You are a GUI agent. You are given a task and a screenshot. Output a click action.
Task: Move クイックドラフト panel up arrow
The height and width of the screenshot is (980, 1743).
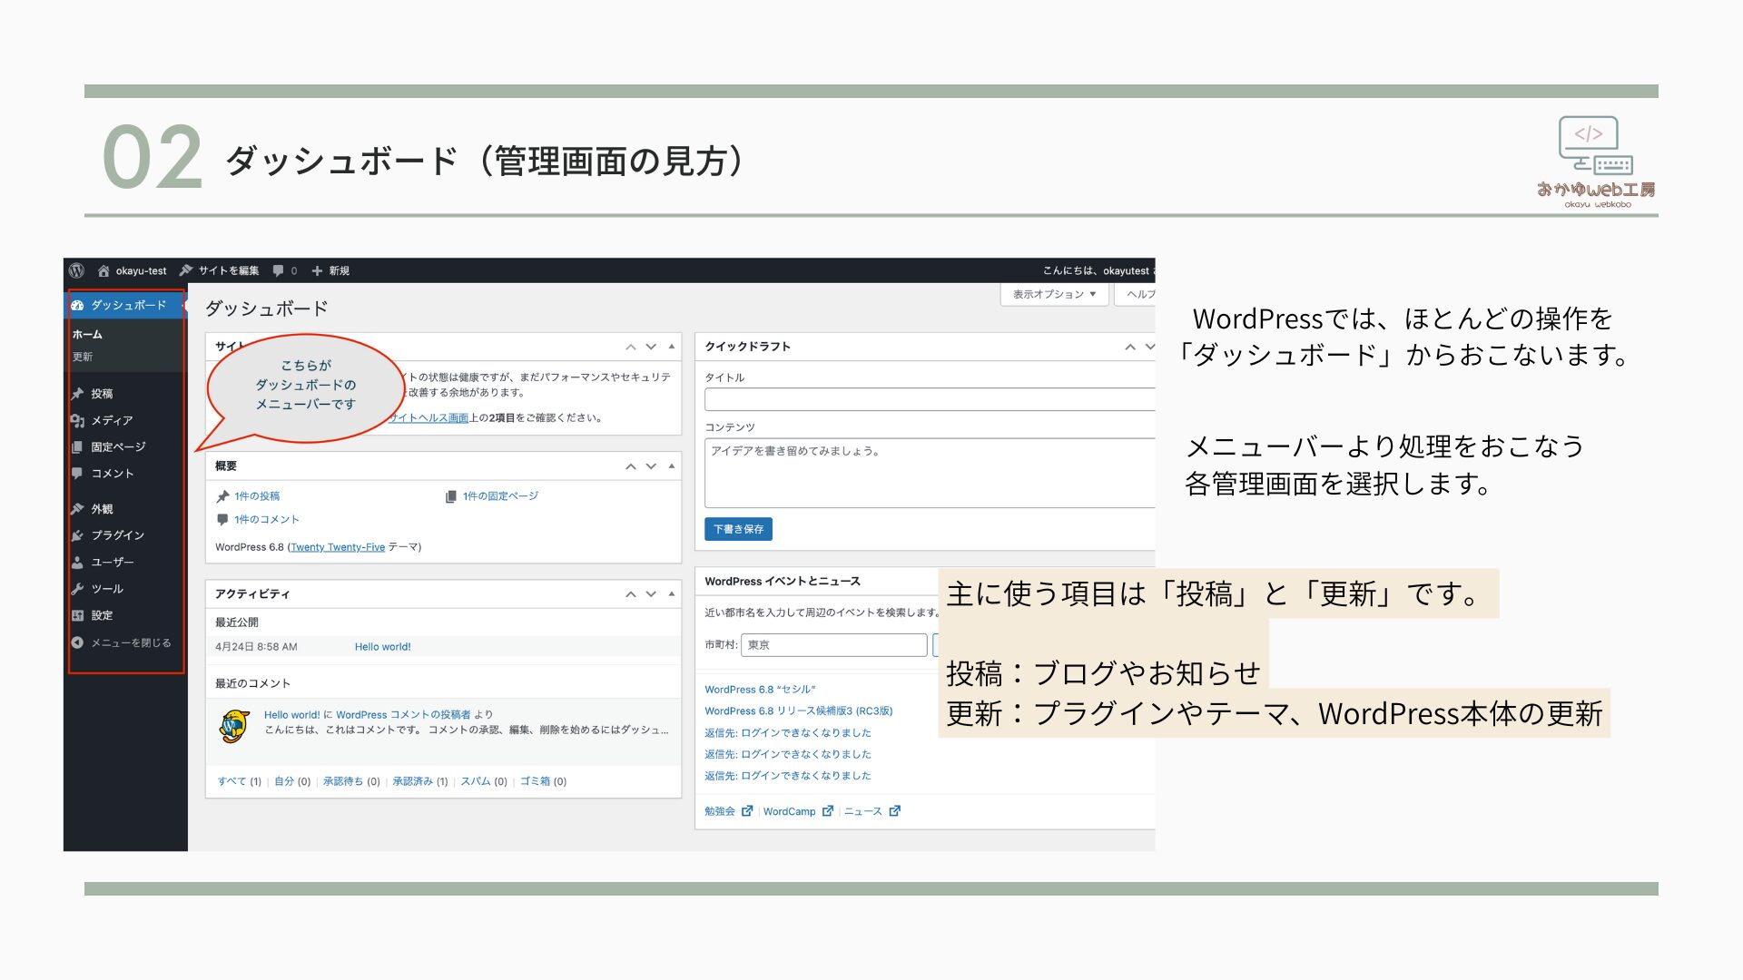[1130, 347]
